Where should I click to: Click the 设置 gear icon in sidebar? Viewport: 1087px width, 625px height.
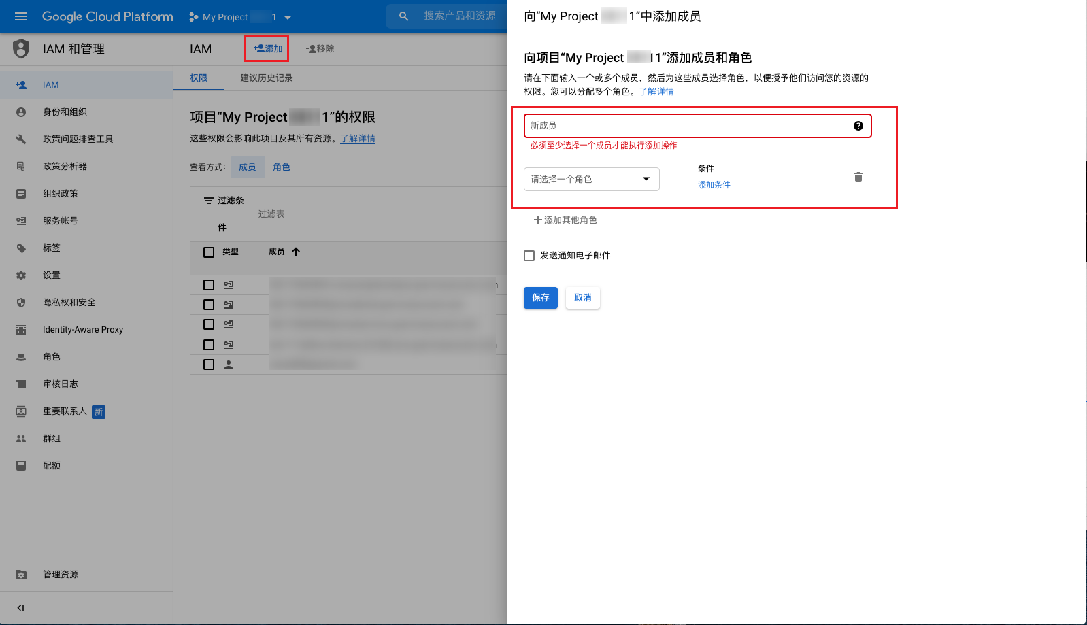pos(21,275)
